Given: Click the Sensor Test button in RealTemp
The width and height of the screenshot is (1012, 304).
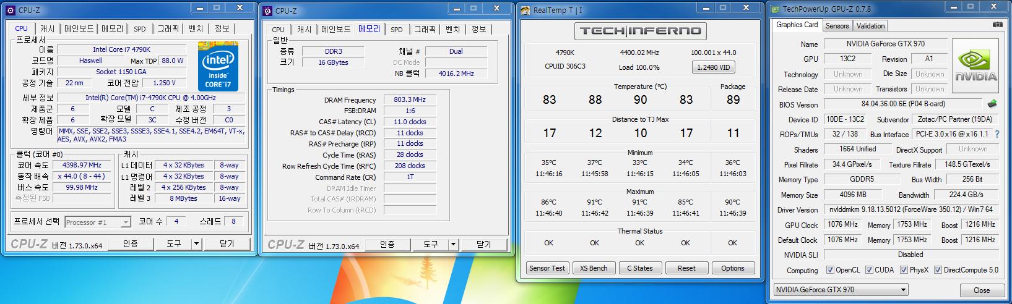Looking at the screenshot, I should pos(547,268).
